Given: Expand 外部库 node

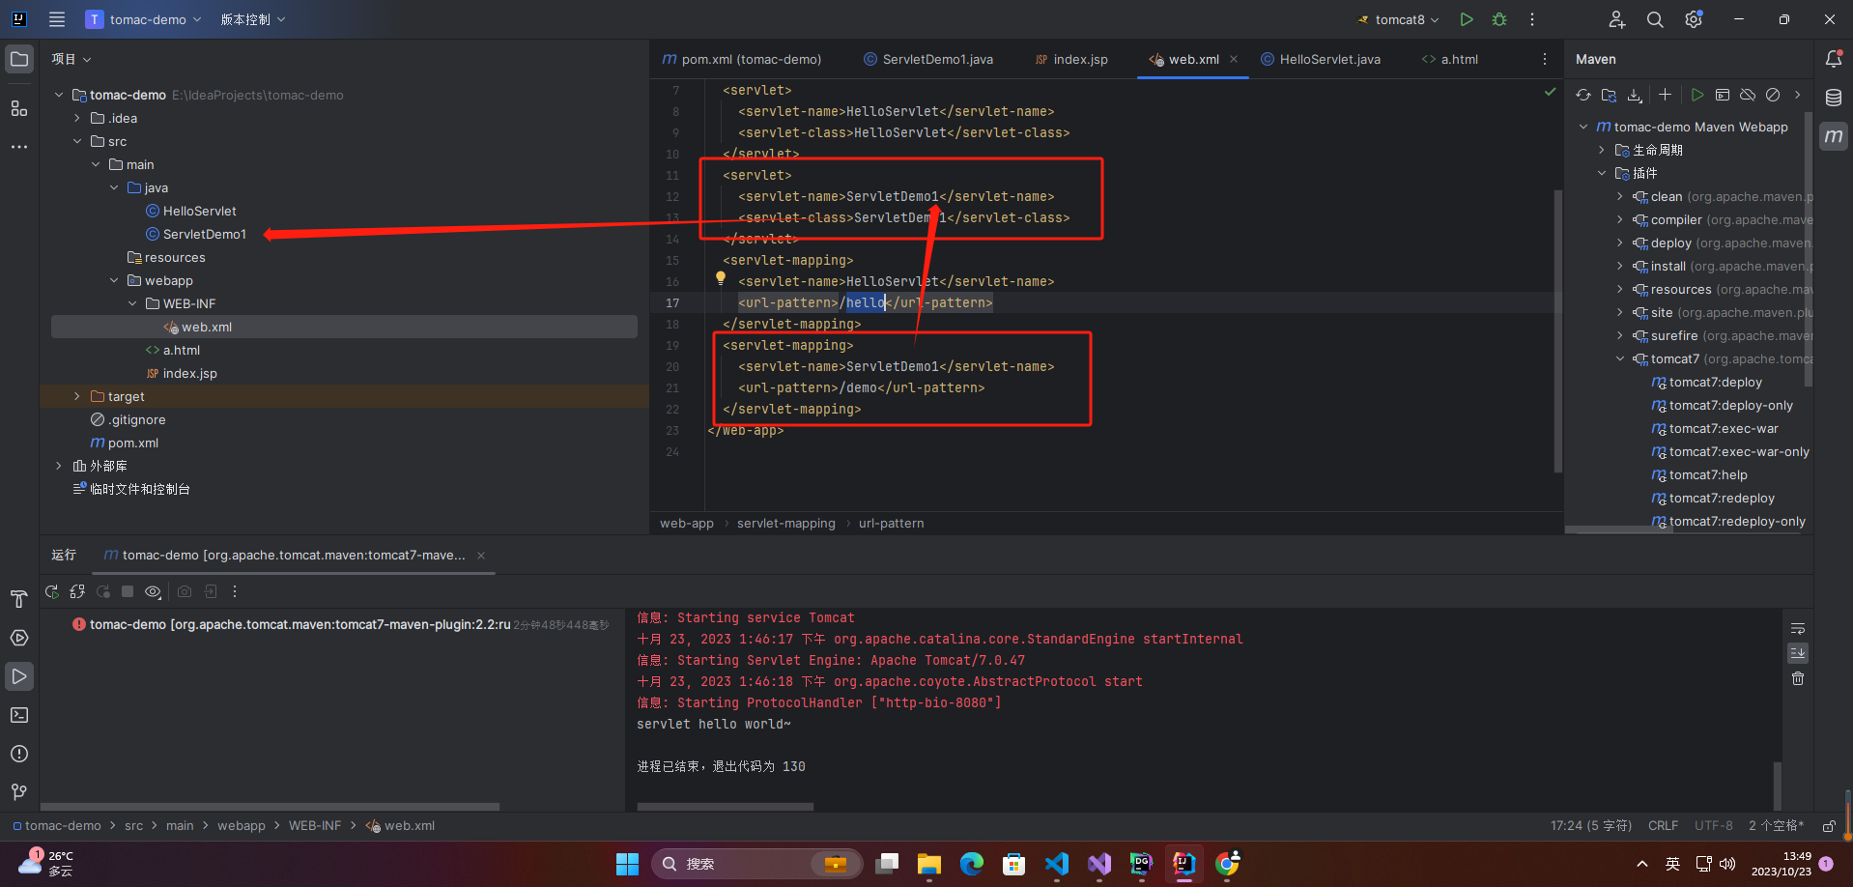Looking at the screenshot, I should click(59, 466).
